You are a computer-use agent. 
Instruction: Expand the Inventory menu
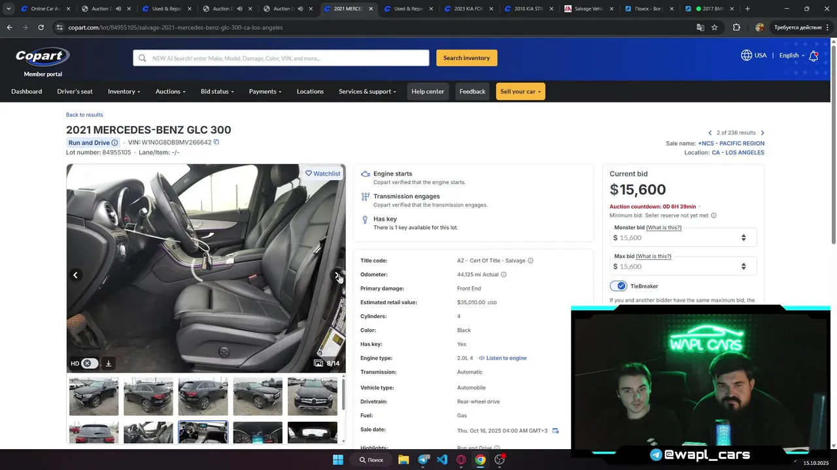point(124,91)
